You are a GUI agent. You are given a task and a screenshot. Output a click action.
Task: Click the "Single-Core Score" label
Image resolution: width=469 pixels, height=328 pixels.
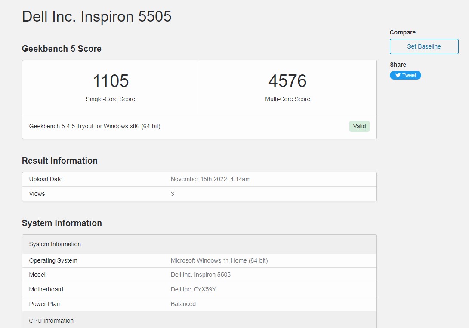pyautogui.click(x=111, y=99)
